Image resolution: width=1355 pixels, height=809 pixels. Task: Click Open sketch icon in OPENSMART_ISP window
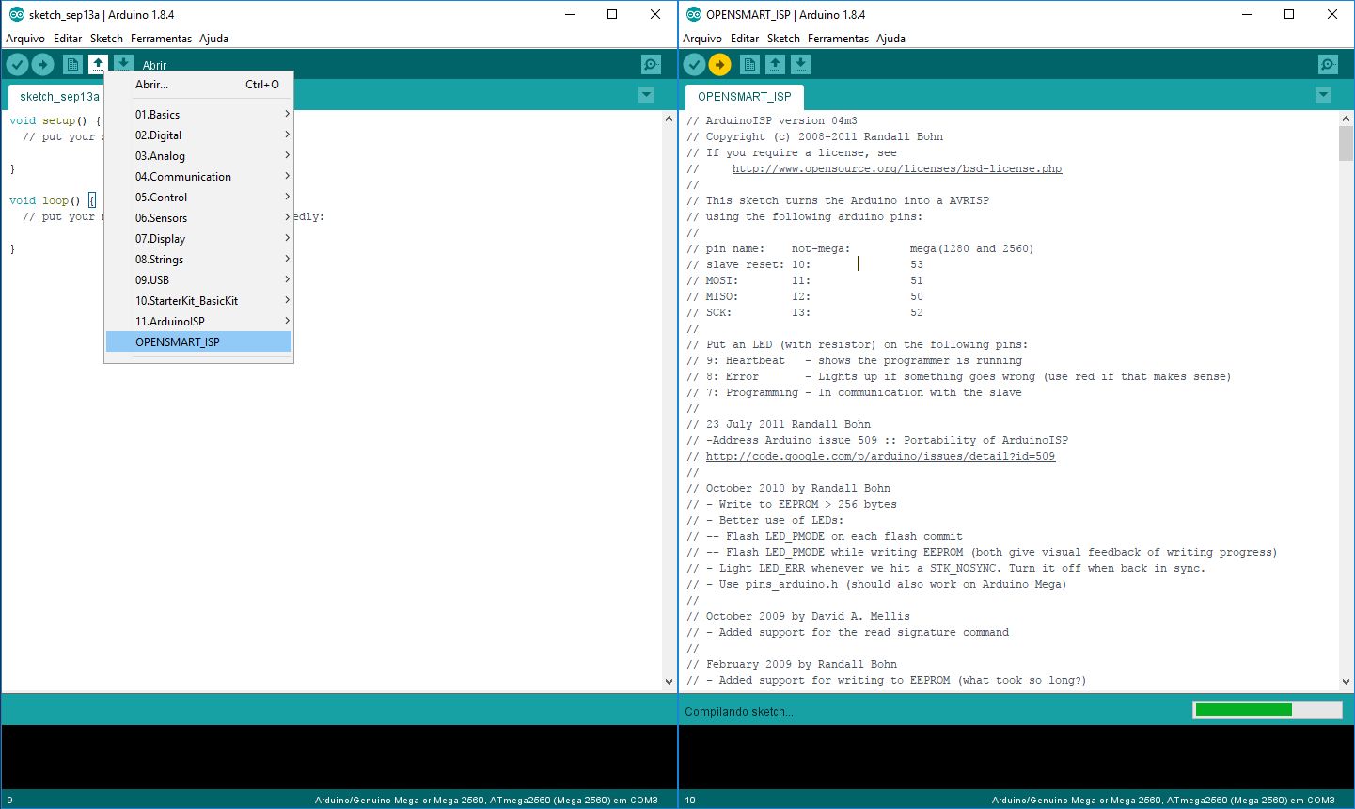pos(775,64)
